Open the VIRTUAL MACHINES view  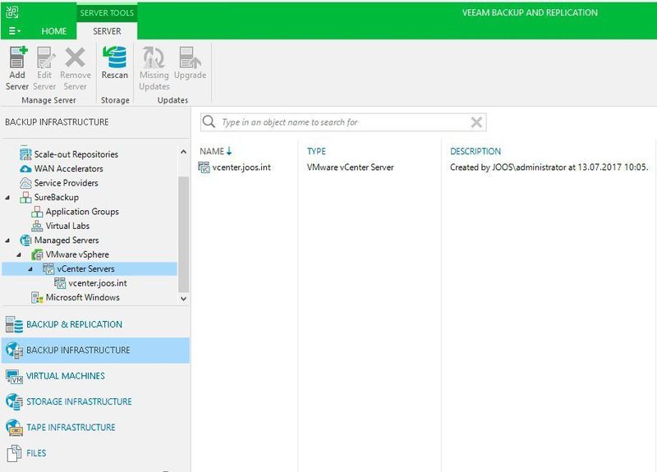pyautogui.click(x=66, y=376)
